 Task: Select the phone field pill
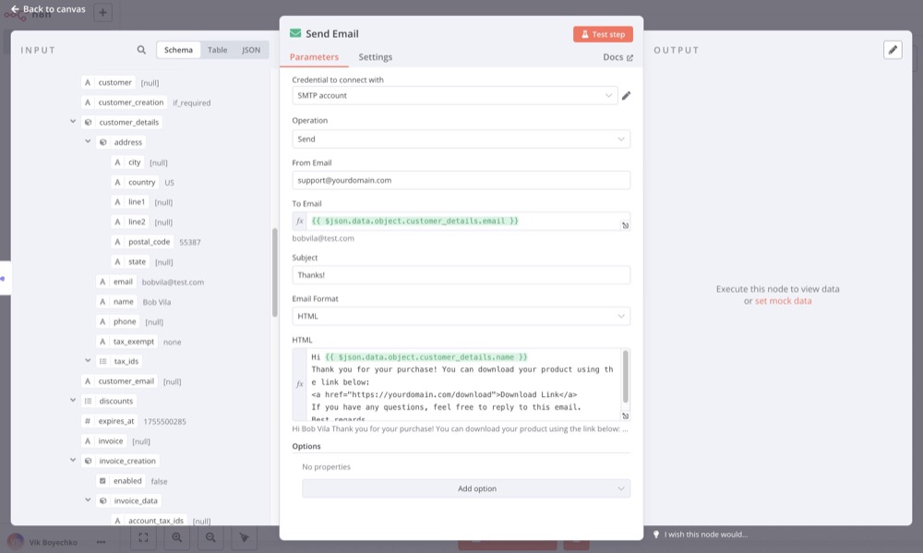[118, 321]
